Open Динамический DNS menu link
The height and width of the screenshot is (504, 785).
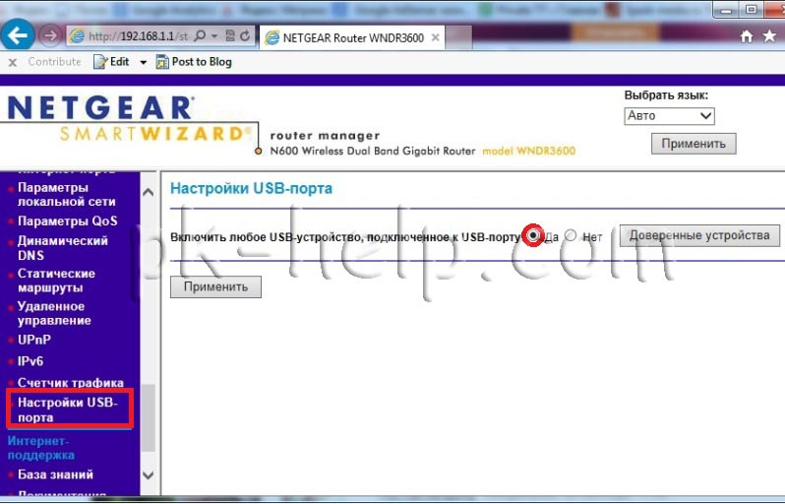[63, 247]
